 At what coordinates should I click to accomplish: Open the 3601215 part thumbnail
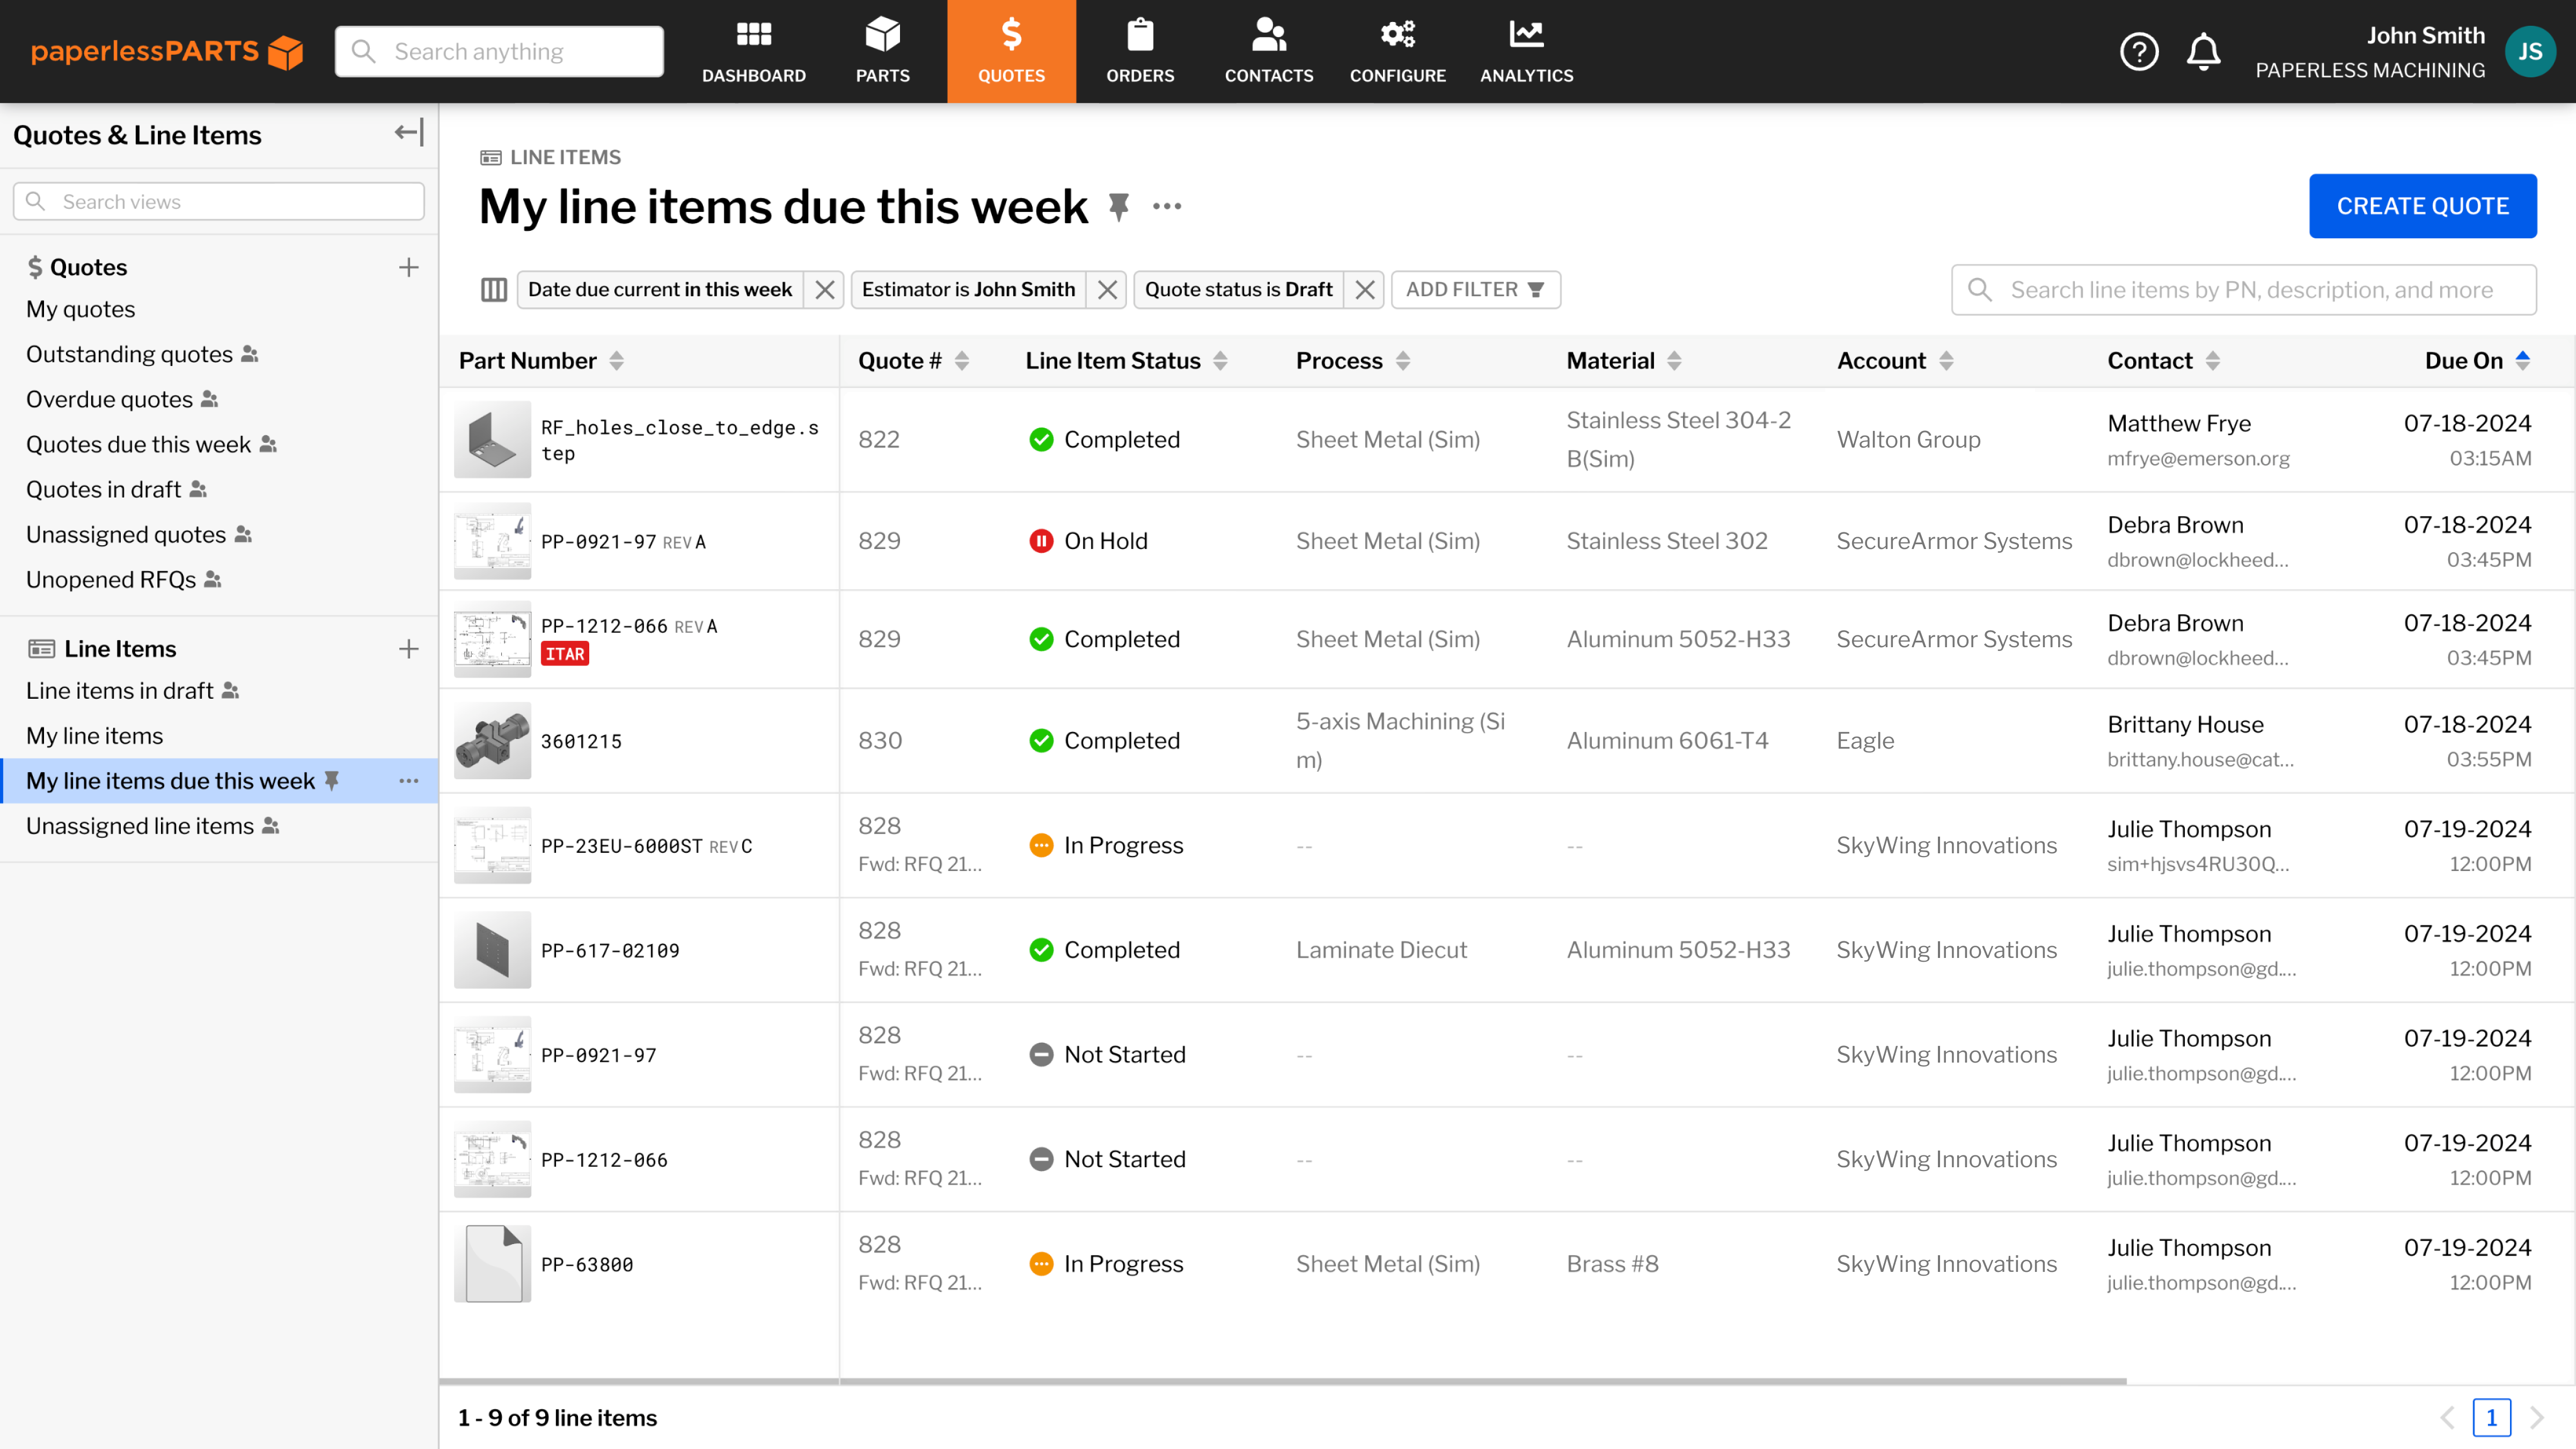pyautogui.click(x=492, y=741)
